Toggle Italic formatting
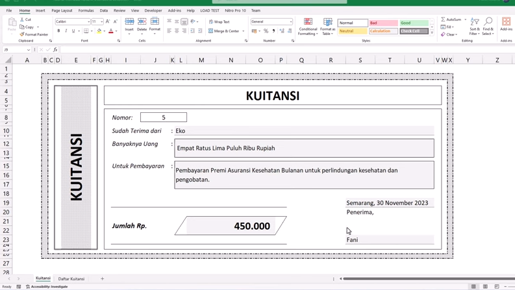This screenshot has width=515, height=290. click(66, 31)
